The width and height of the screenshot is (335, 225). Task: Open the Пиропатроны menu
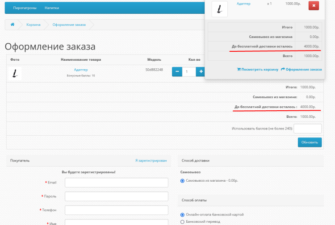point(25,8)
